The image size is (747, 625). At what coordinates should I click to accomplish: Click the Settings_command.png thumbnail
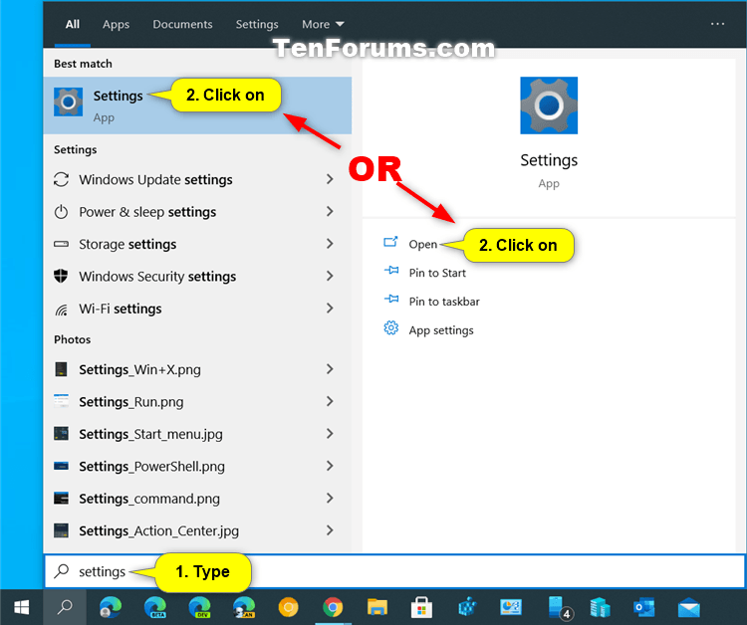[x=61, y=499]
